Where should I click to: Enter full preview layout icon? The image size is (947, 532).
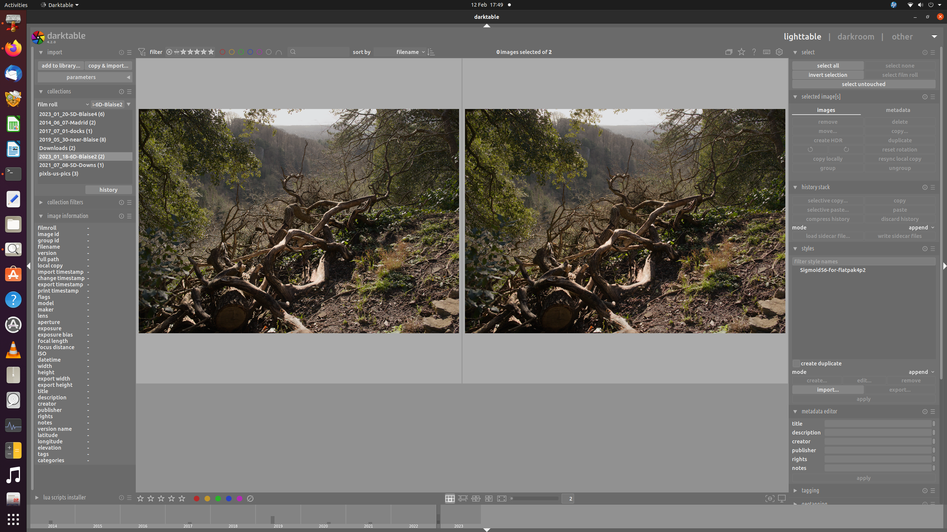(502, 498)
